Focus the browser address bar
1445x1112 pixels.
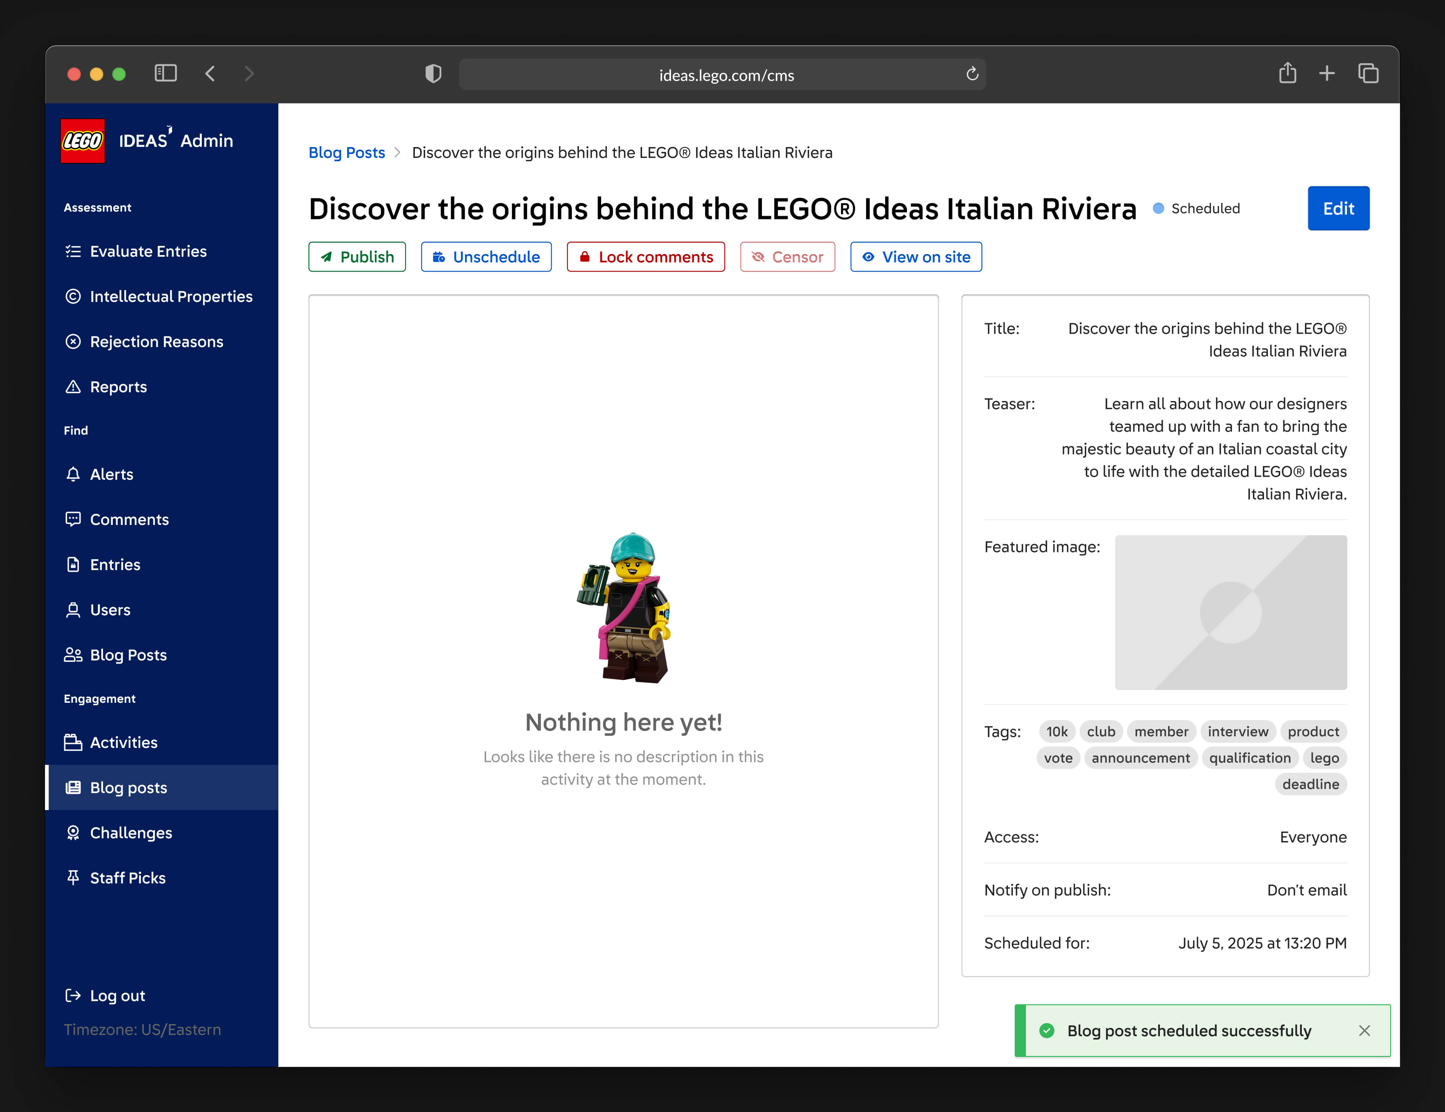[722, 74]
